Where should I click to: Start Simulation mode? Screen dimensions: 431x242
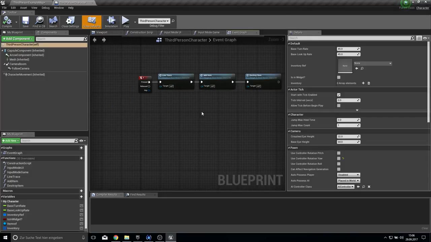(111, 22)
